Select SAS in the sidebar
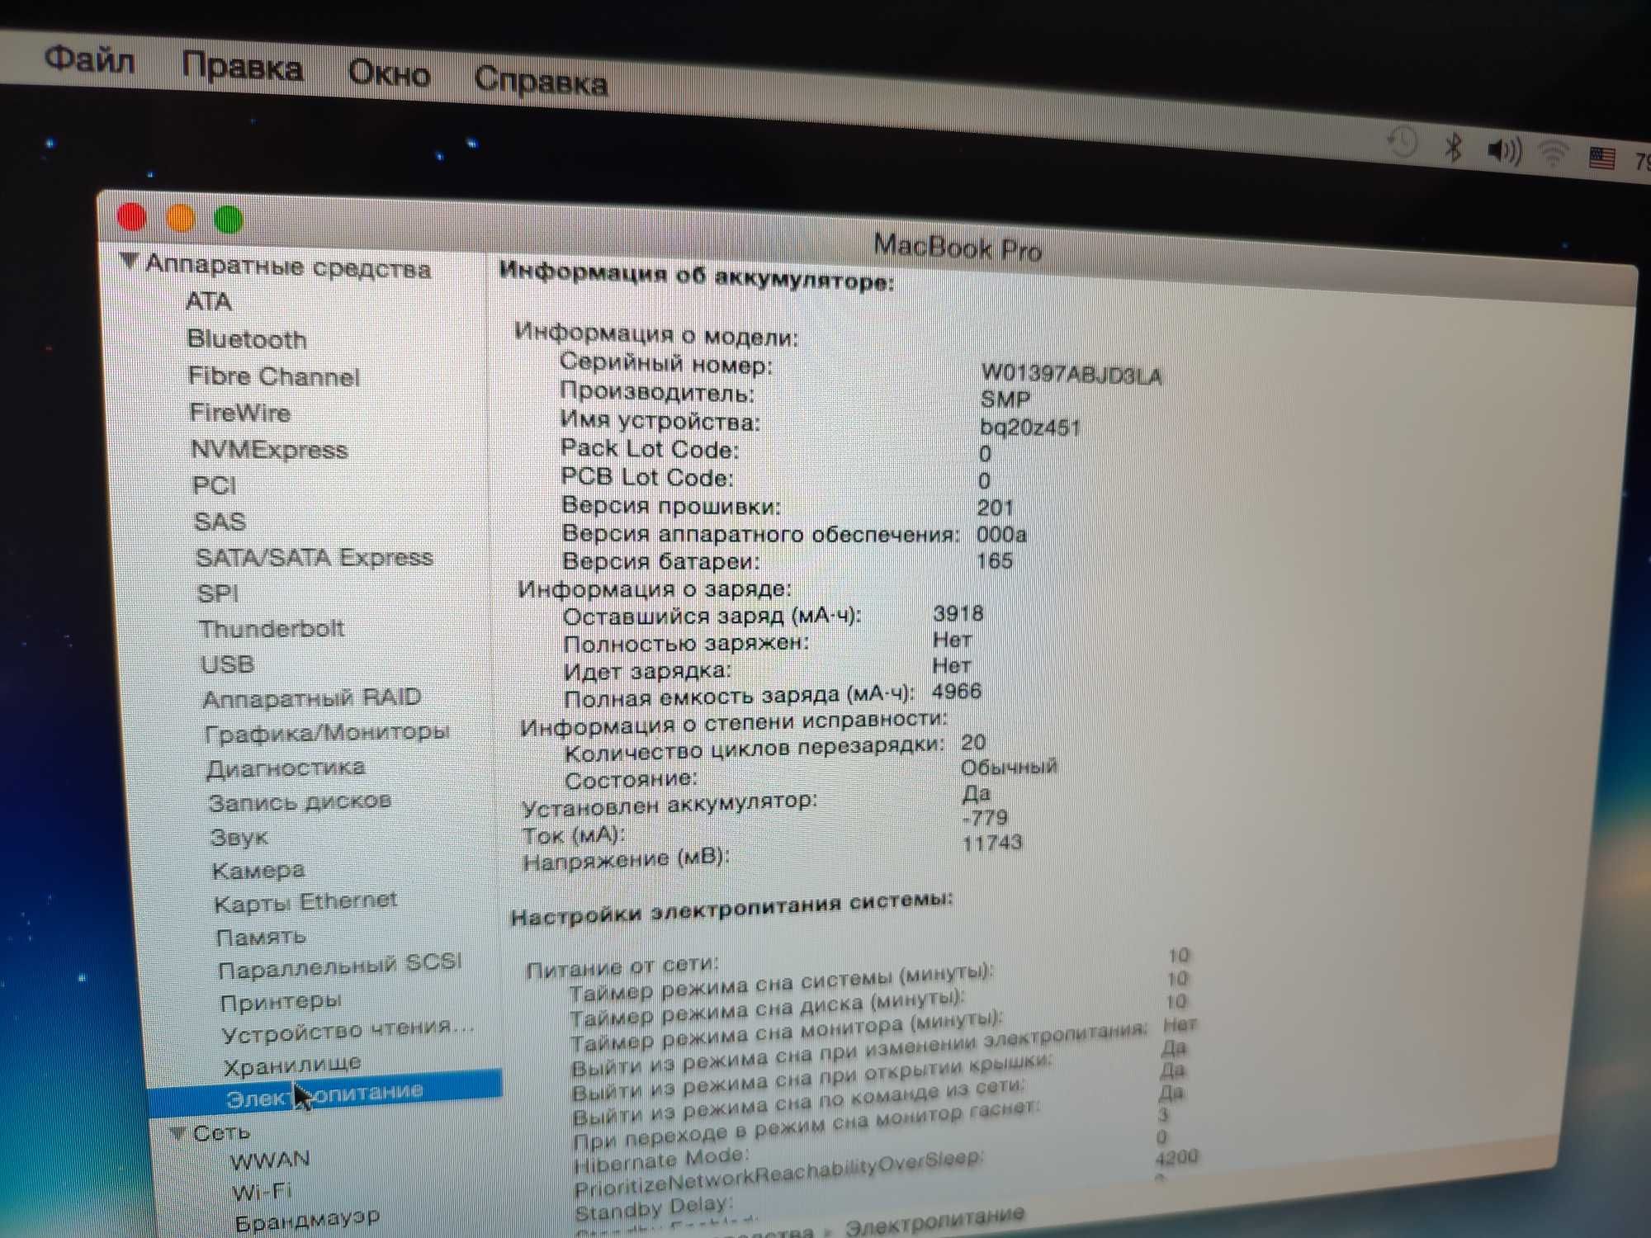 pos(220,522)
